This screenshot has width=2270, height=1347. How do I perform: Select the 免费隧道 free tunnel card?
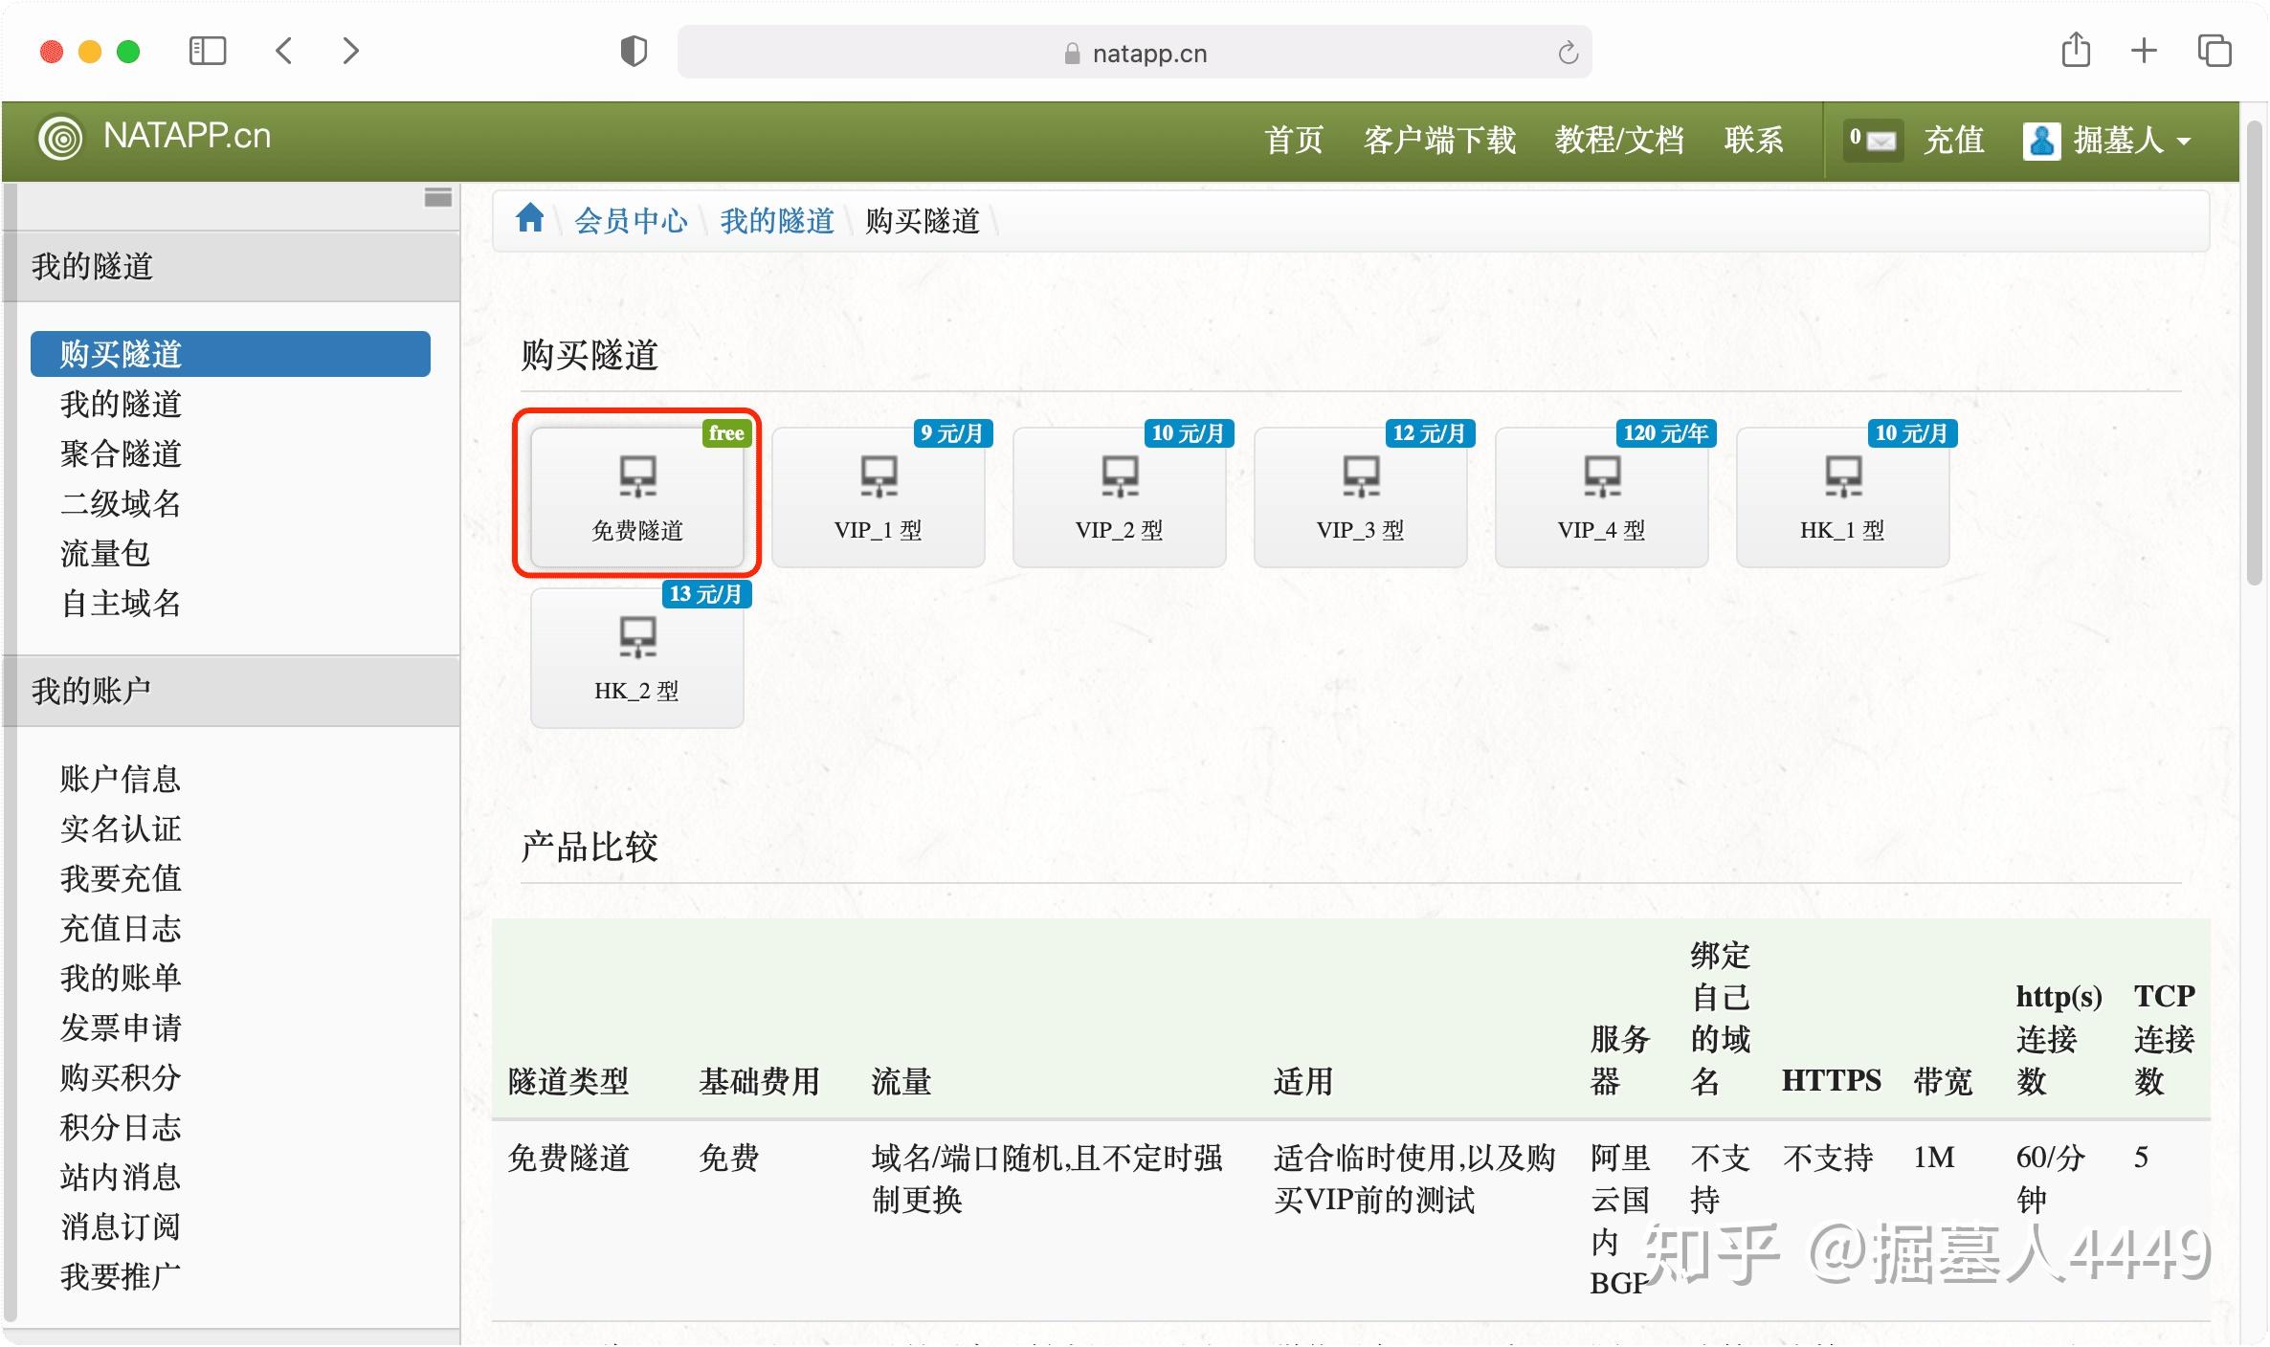(636, 496)
